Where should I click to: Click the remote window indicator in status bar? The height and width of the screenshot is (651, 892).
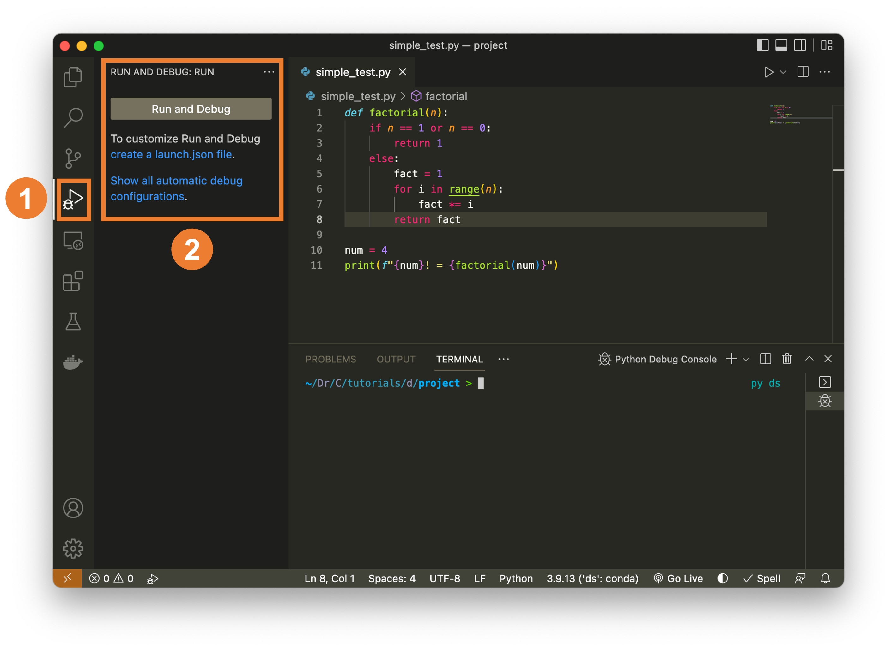67,578
